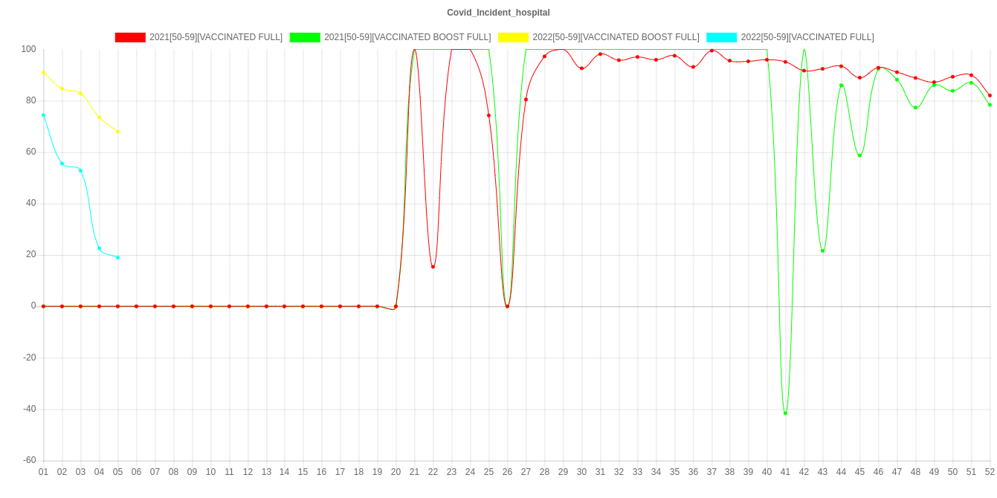Click the cyan data point at week 05
997x498 pixels.
[x=117, y=258]
